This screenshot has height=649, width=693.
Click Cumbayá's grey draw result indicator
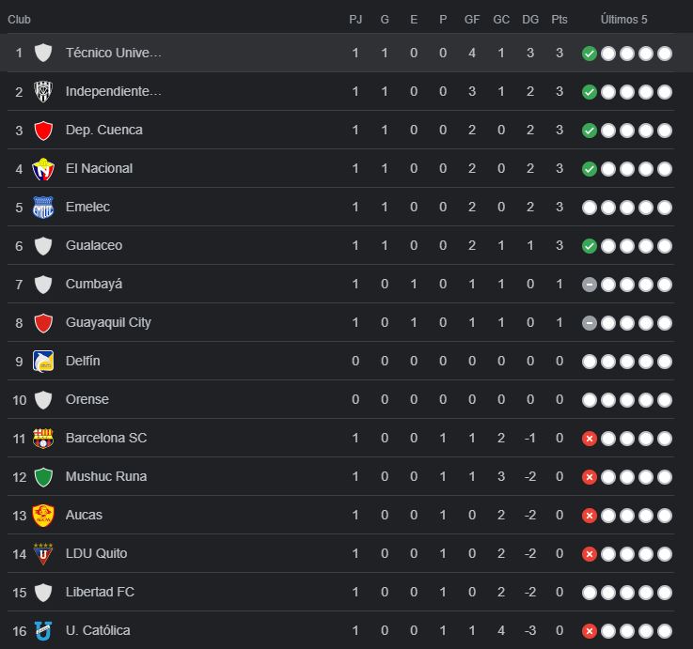pyautogui.click(x=590, y=285)
